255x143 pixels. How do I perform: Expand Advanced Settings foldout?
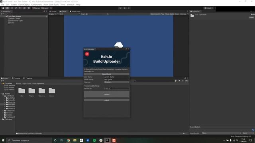(92, 86)
